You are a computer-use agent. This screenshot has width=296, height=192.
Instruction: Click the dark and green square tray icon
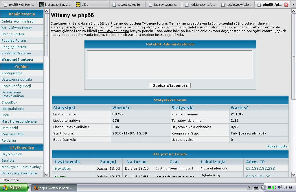[269, 187]
